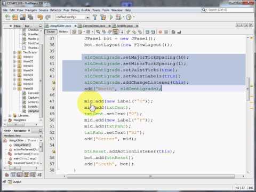256x192 pixels.
Task: Click the Find Selection magnifier editor icon
Action: point(98,32)
